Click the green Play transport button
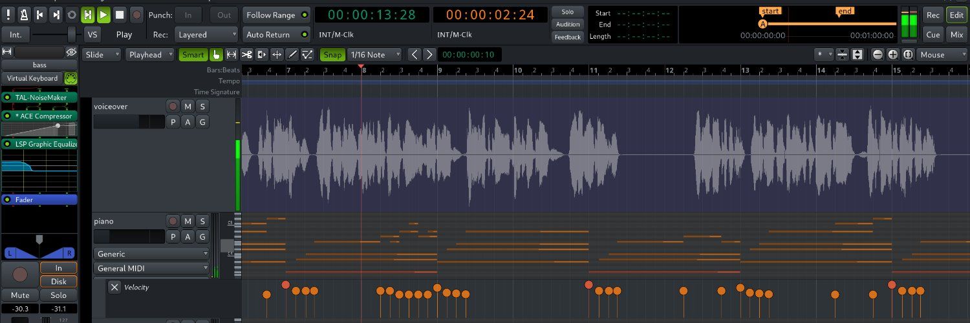 [103, 15]
